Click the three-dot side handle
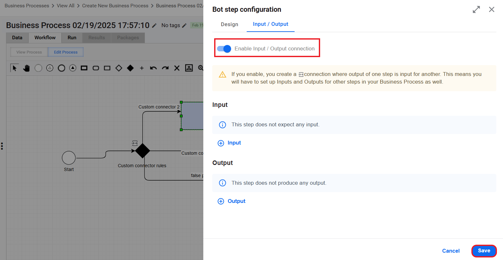Viewport: 503px width, 260px height. [x=2, y=146]
